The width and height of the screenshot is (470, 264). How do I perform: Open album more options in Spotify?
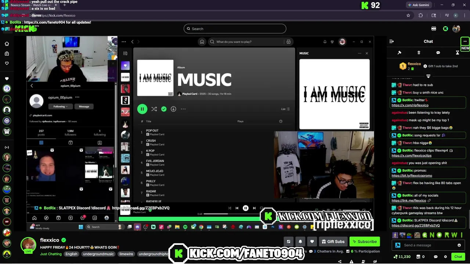[x=183, y=109]
